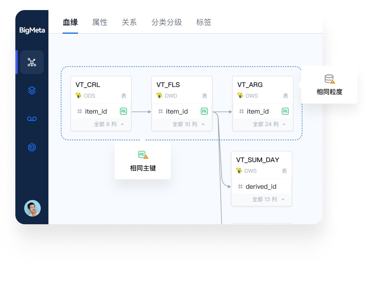
Task: Click the PK badge in VT_CRL
Action: (123, 111)
